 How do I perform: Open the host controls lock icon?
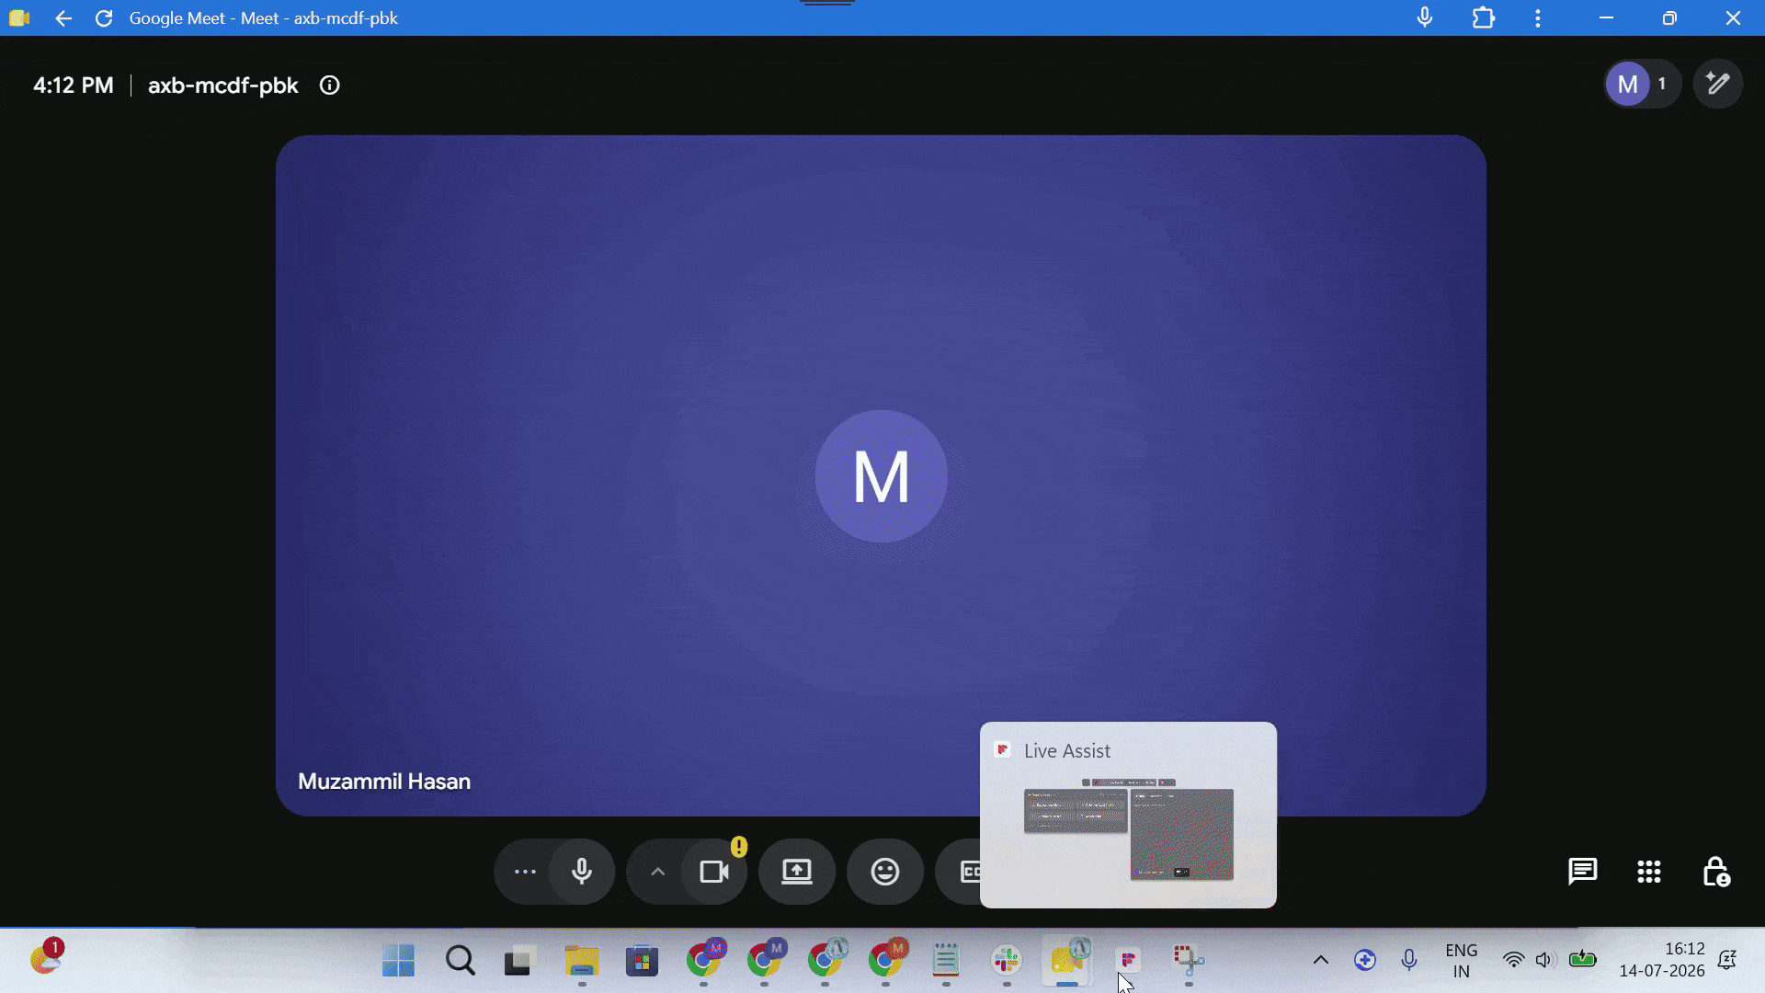click(1715, 871)
